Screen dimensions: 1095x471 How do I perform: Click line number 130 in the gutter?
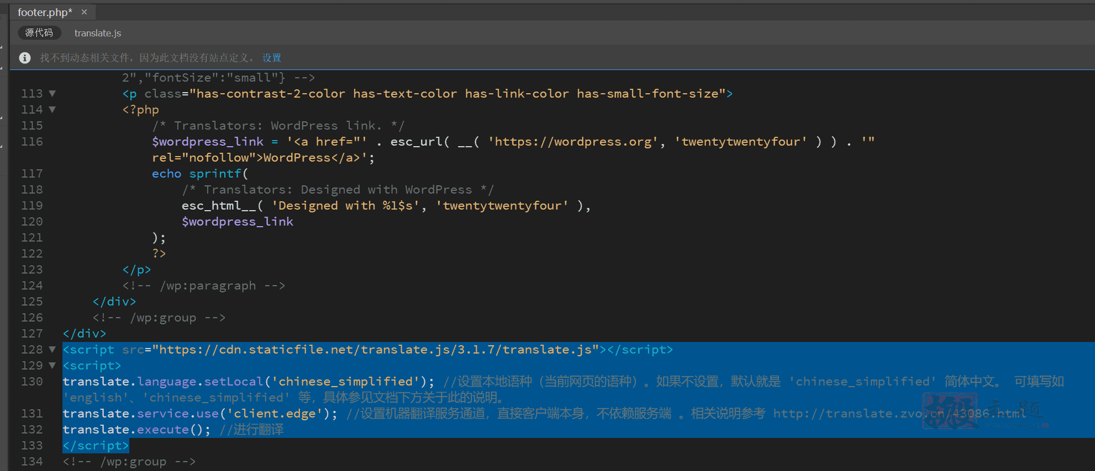pos(32,382)
